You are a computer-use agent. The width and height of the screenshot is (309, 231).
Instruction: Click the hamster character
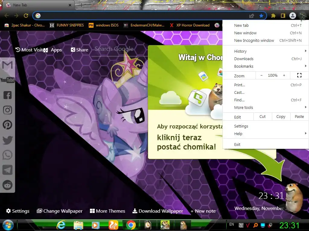[294, 198]
